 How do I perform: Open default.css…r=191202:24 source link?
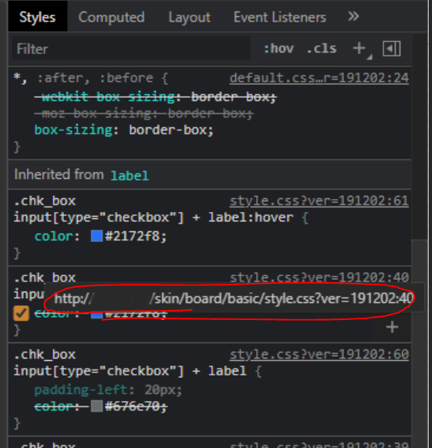(319, 78)
